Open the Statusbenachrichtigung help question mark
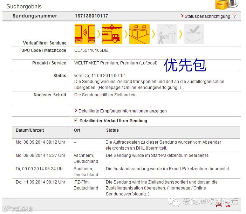246x214 pixels. 234,16
